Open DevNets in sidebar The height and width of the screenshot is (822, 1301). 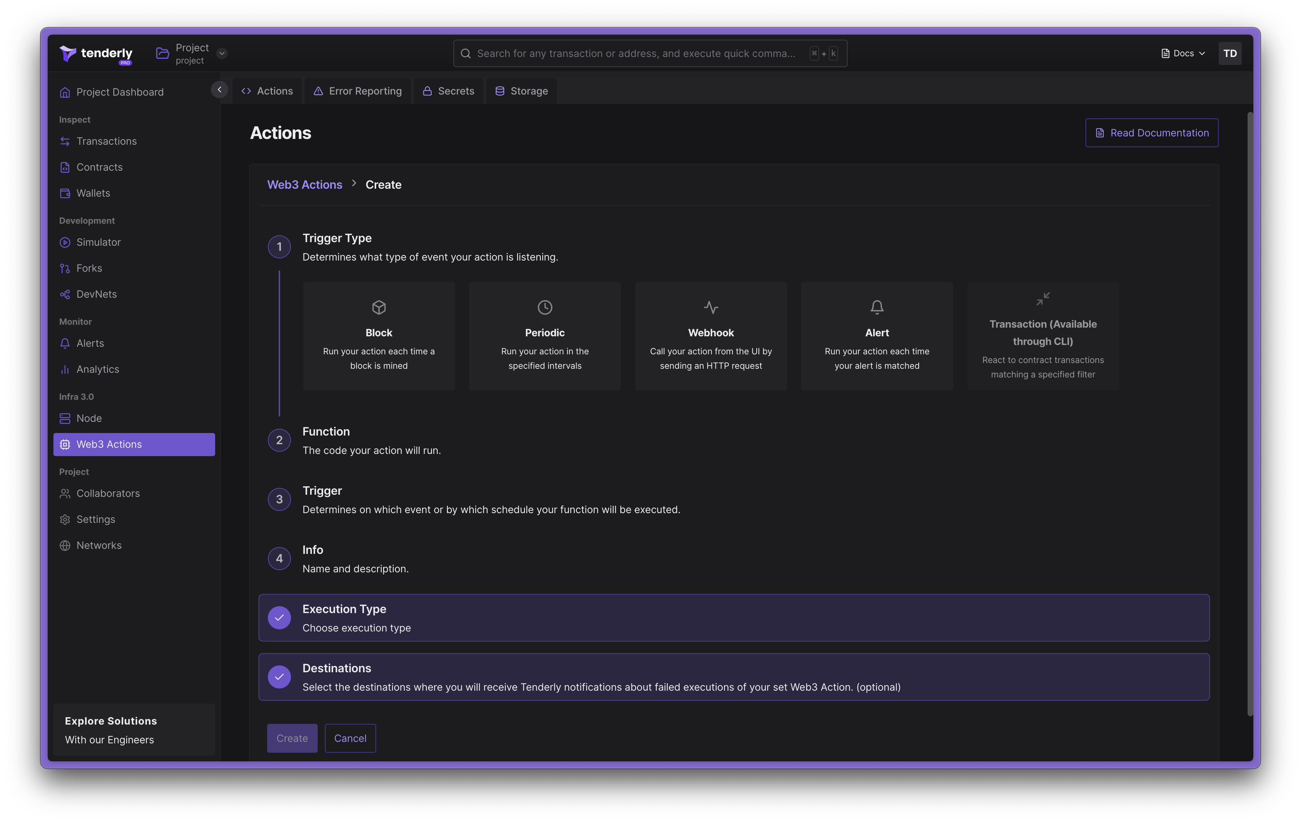click(x=134, y=294)
